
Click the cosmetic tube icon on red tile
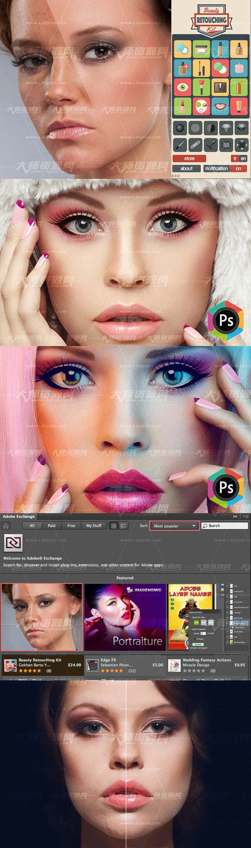238,106
